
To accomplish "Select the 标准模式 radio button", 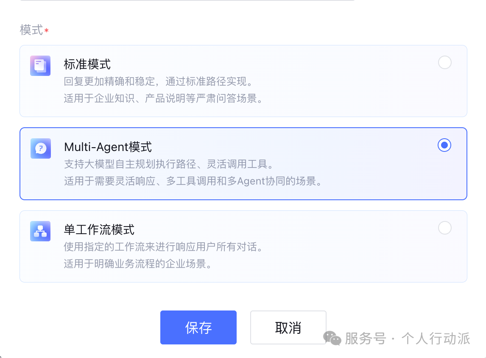I will pyautogui.click(x=444, y=63).
